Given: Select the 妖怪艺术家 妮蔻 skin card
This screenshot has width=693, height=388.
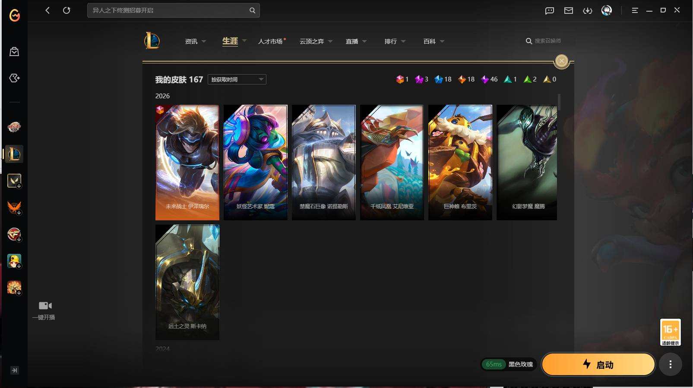Looking at the screenshot, I should click(x=256, y=163).
